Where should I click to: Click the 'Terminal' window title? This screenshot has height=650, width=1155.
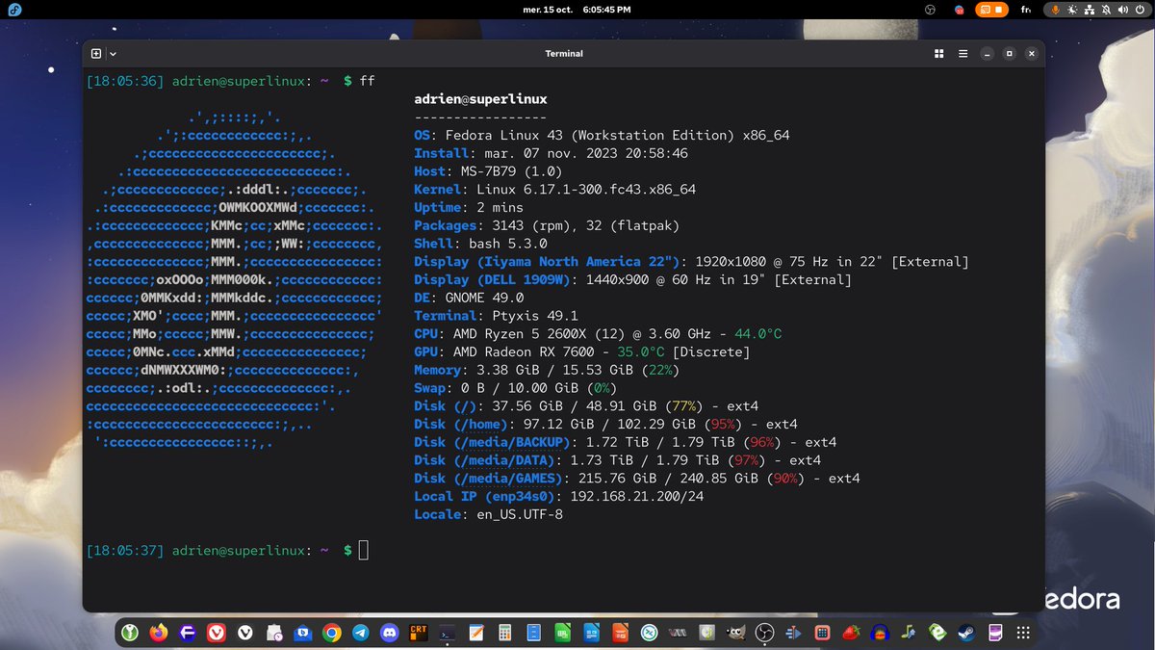564,54
